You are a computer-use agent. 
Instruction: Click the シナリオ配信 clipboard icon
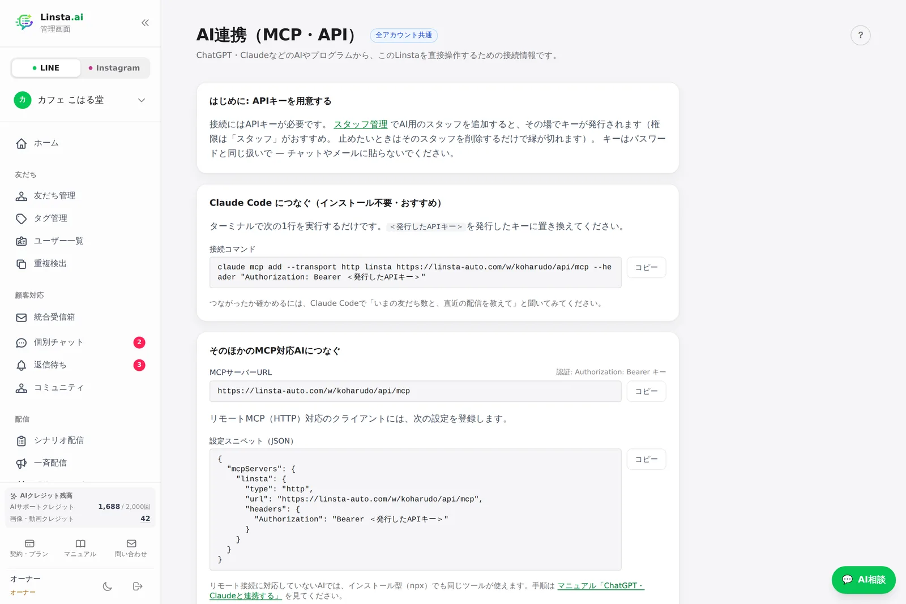coord(22,440)
